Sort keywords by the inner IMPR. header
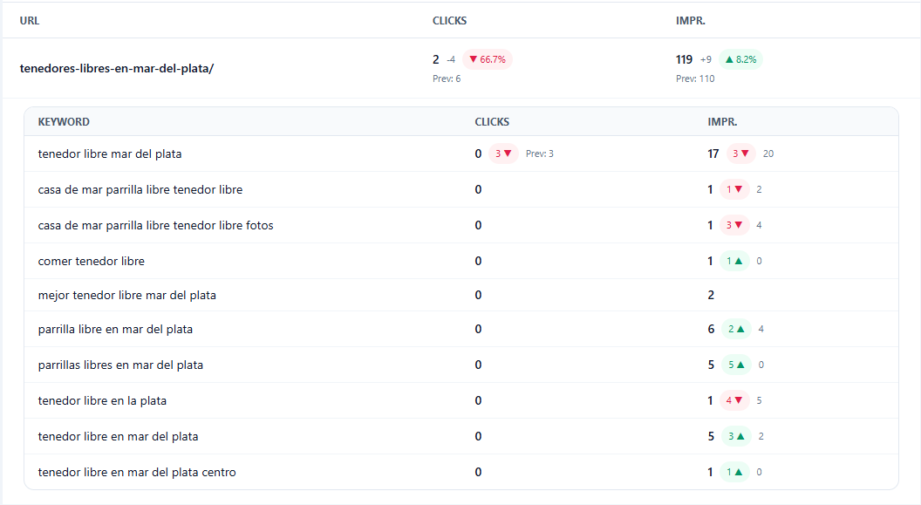Image resolution: width=921 pixels, height=505 pixels. point(722,122)
